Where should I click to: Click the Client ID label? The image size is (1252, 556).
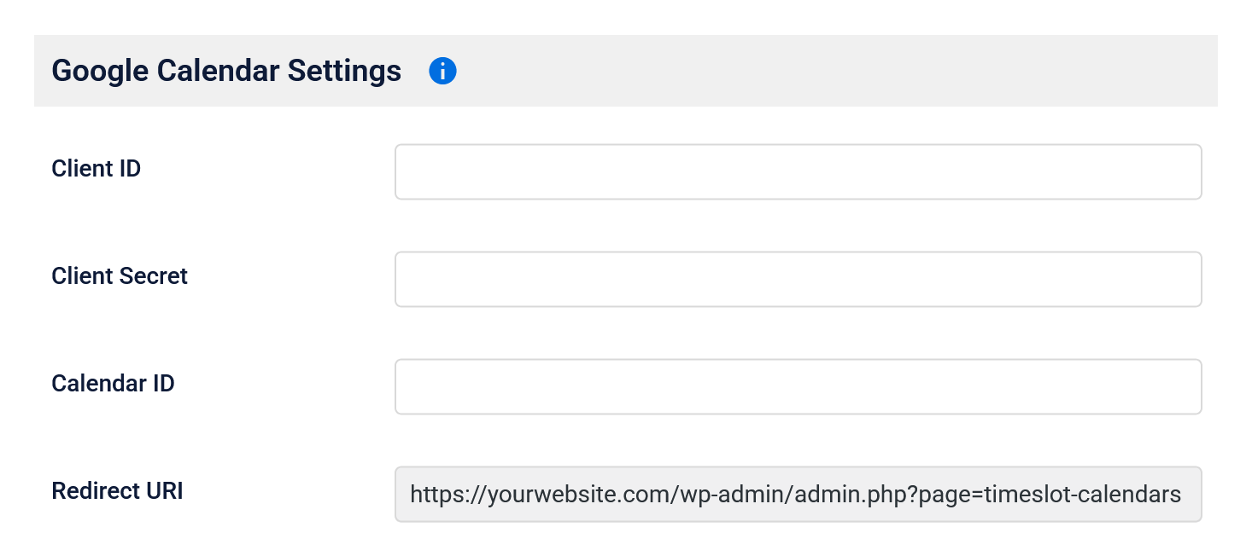(x=96, y=168)
